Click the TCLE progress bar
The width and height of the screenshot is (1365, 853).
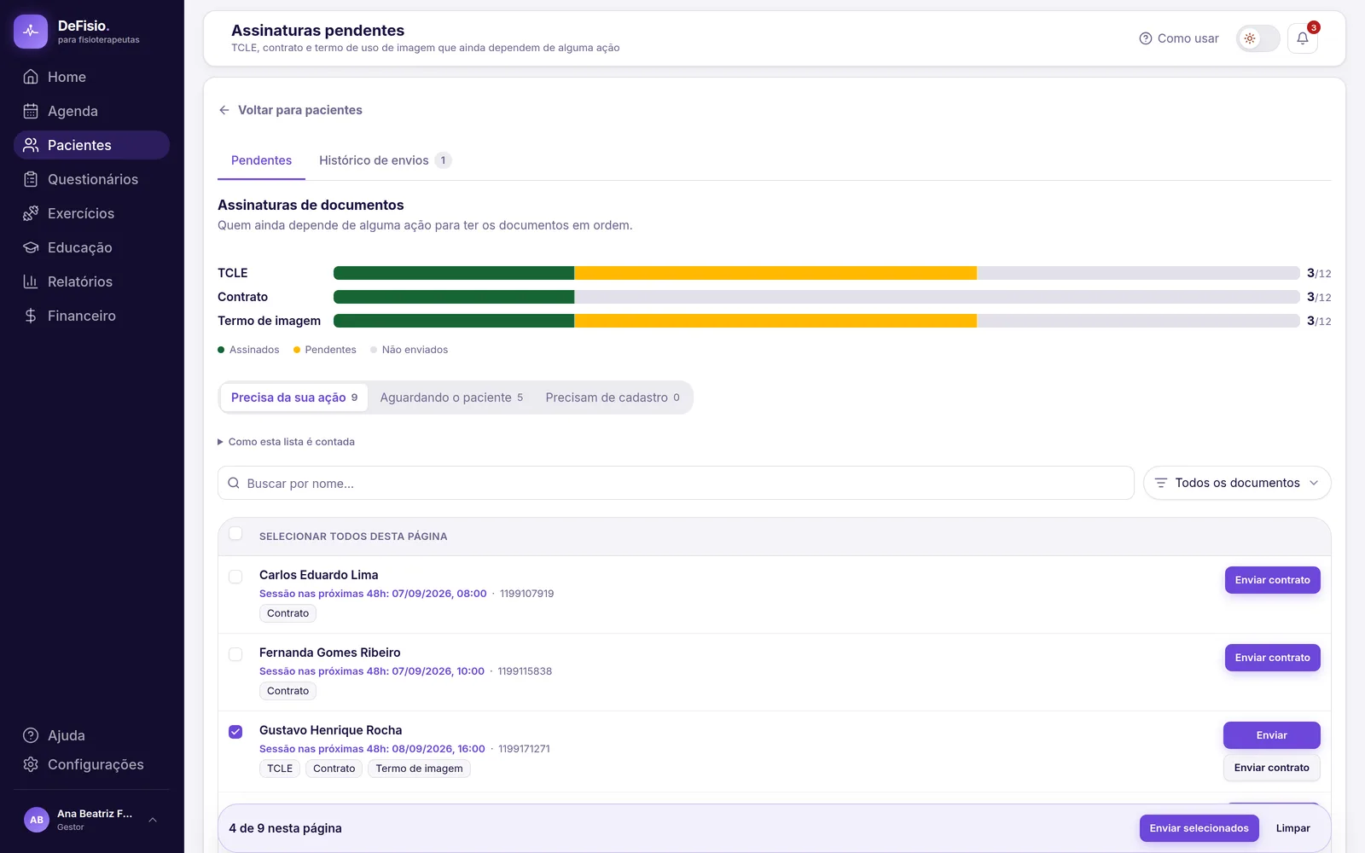[x=816, y=273]
